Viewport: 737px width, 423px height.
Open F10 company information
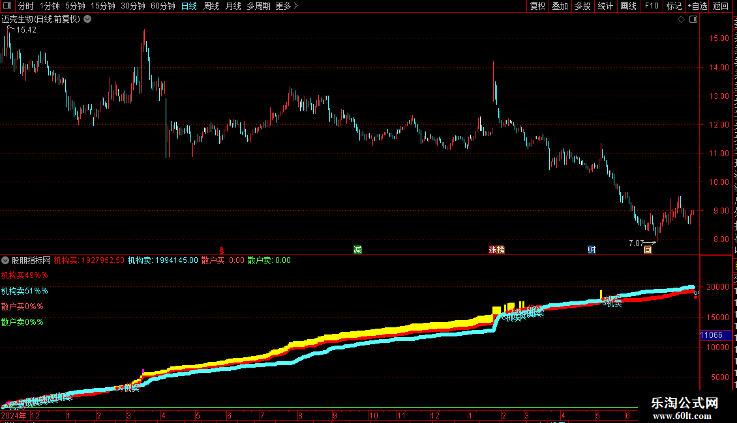[x=652, y=6]
